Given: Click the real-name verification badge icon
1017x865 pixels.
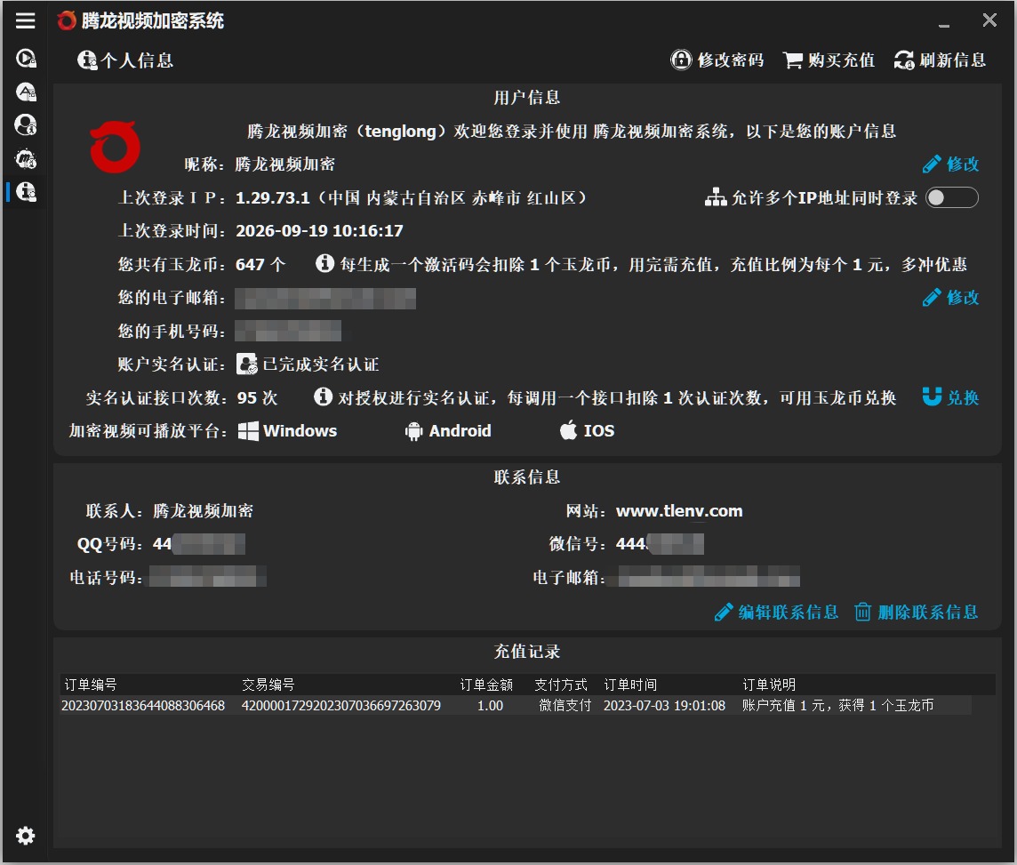Looking at the screenshot, I should (246, 364).
